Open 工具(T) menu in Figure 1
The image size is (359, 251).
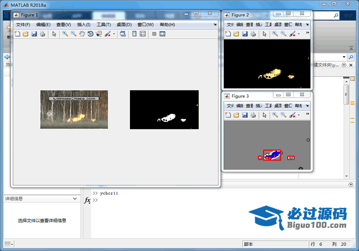pyautogui.click(x=103, y=25)
